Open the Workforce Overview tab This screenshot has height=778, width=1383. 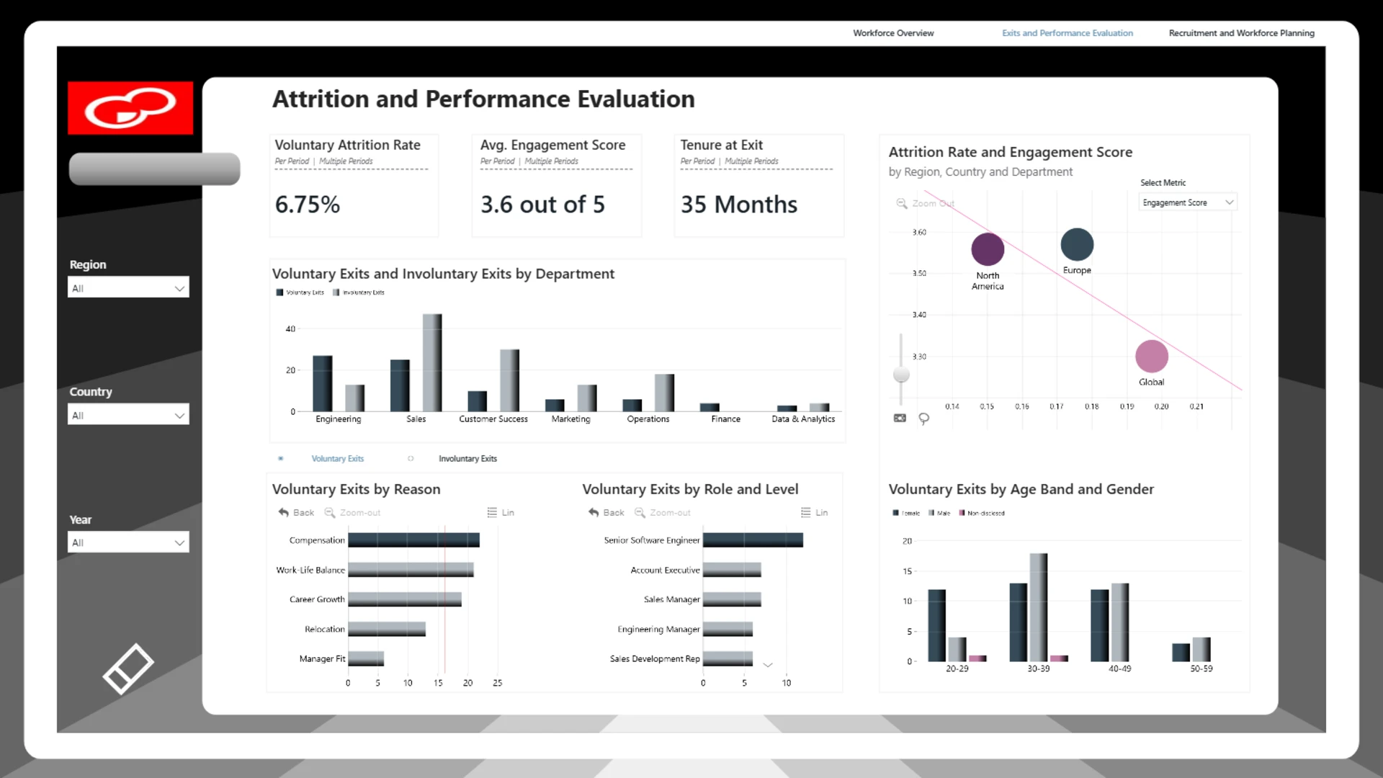pos(893,33)
